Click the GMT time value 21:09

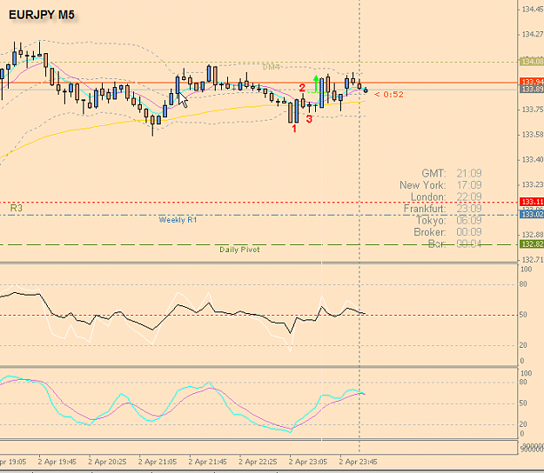pyautogui.click(x=469, y=173)
